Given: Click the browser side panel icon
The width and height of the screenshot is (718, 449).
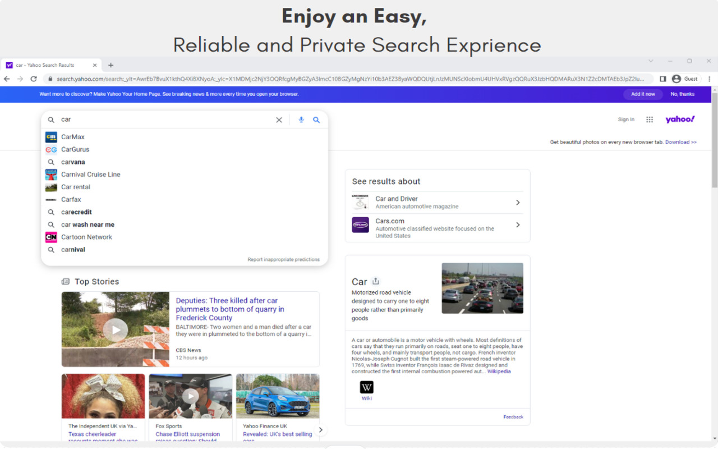Looking at the screenshot, I should (662, 79).
